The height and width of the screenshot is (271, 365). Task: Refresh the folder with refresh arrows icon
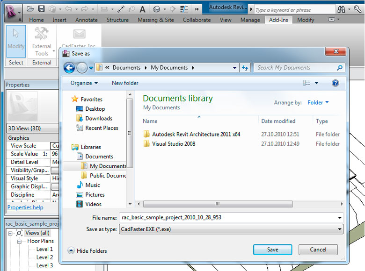point(245,68)
